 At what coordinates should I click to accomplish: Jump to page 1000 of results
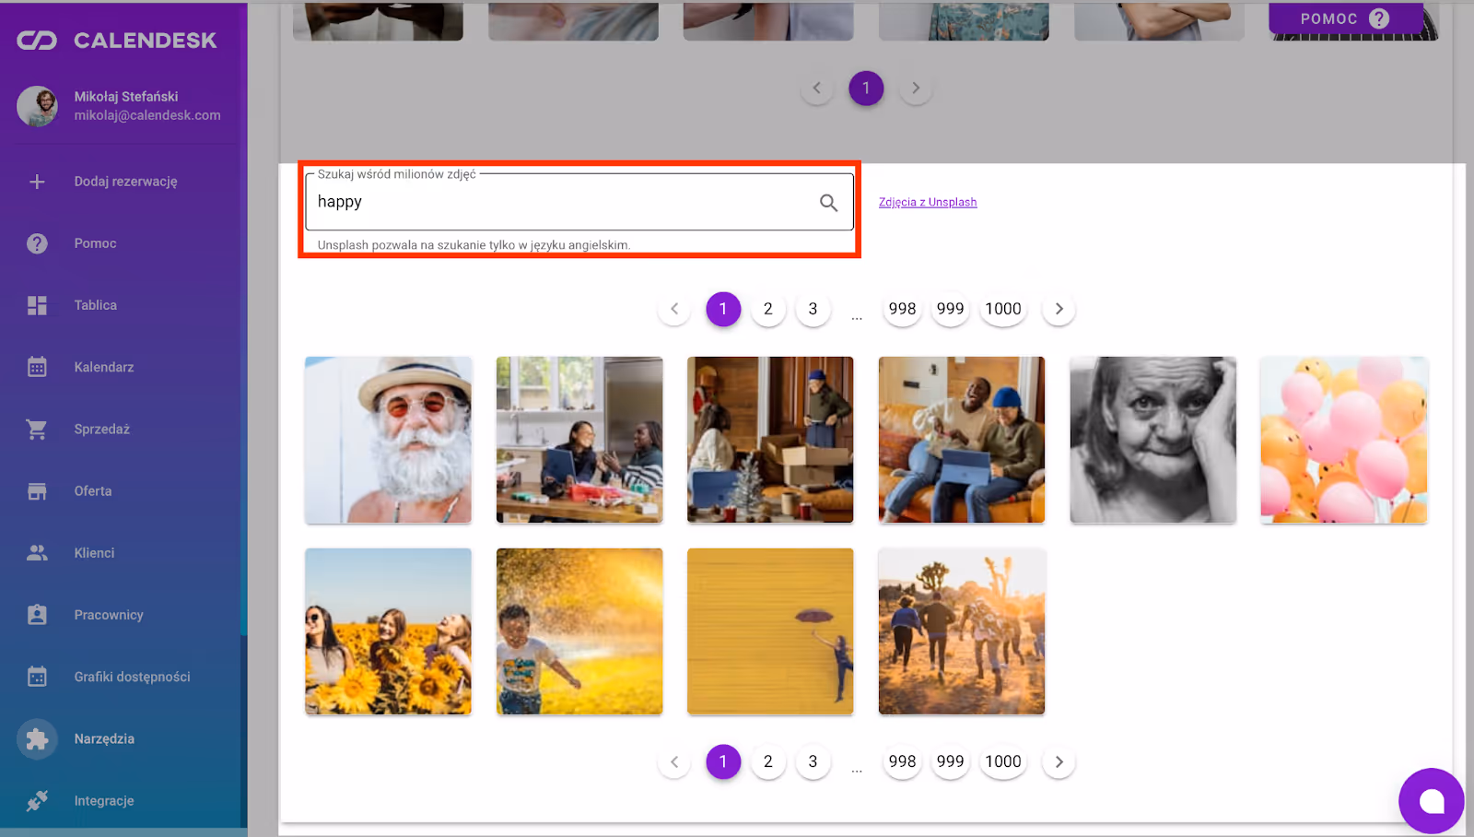point(1002,309)
